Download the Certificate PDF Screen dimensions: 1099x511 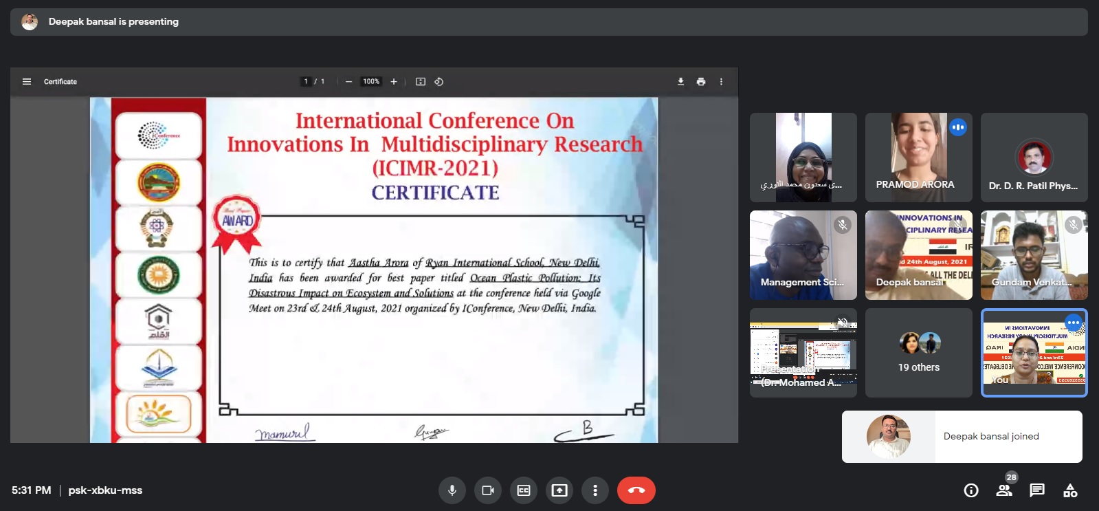680,82
